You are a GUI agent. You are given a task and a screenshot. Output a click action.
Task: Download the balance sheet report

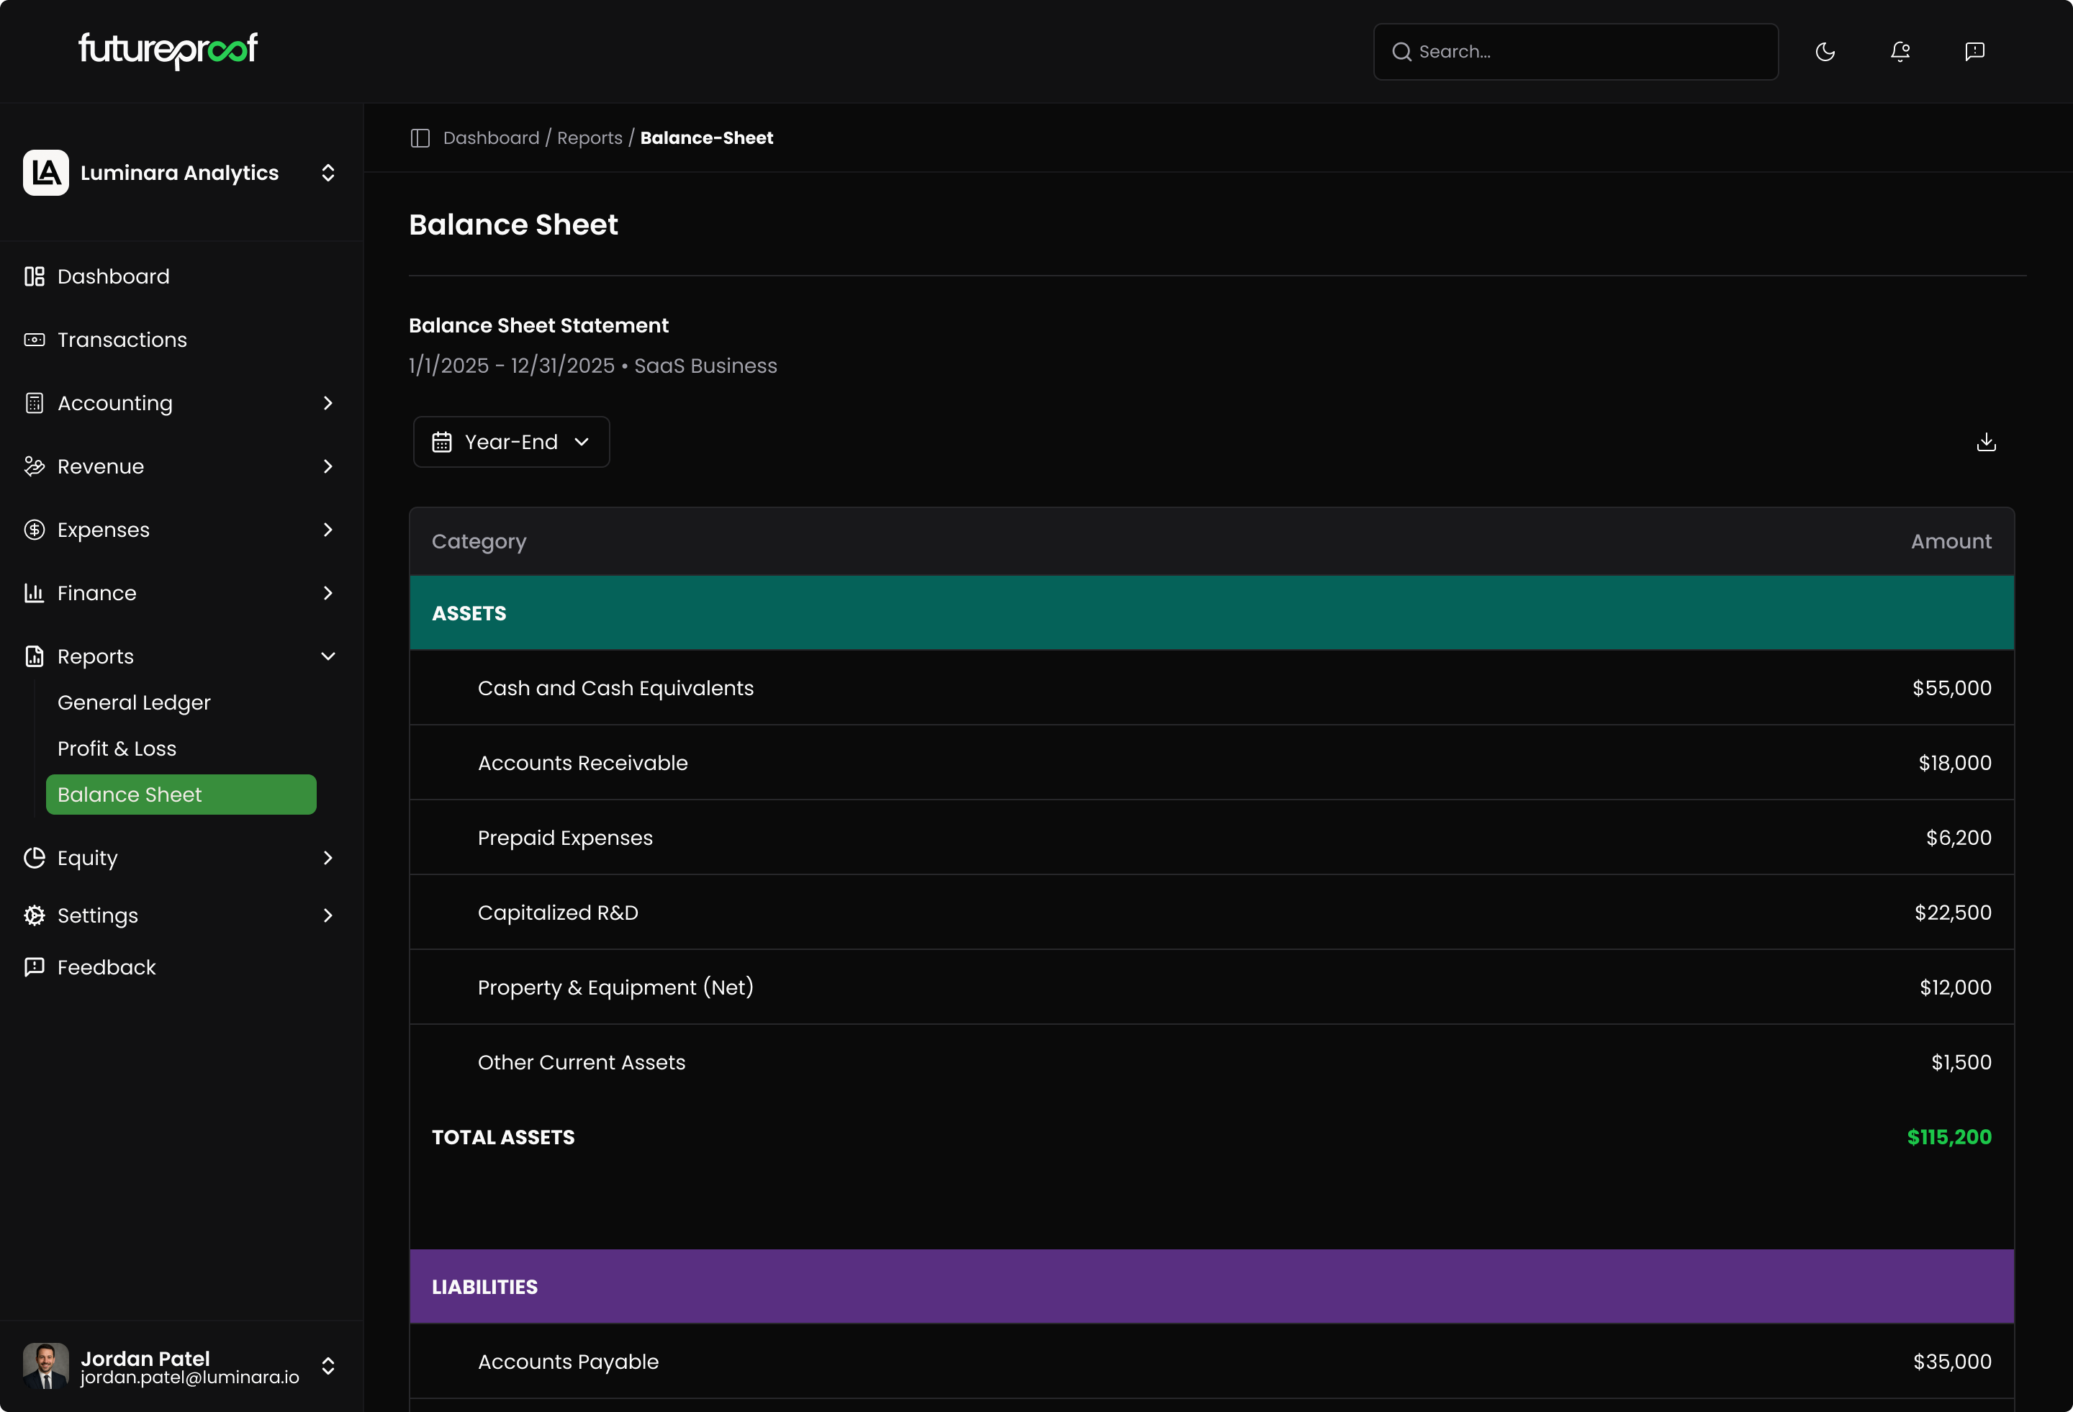pyautogui.click(x=1986, y=443)
